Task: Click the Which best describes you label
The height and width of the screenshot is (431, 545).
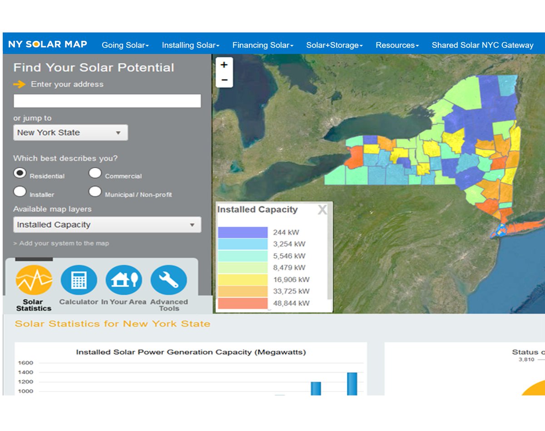Action: [65, 158]
